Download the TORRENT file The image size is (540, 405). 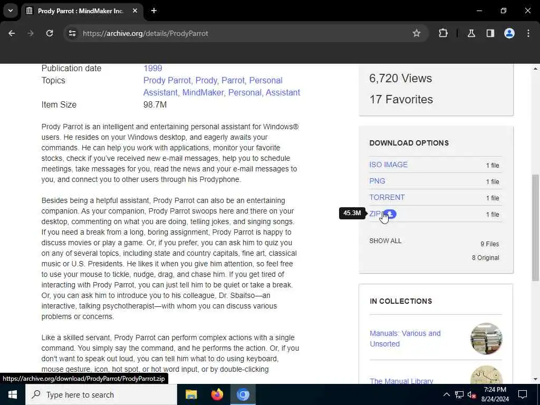(387, 197)
